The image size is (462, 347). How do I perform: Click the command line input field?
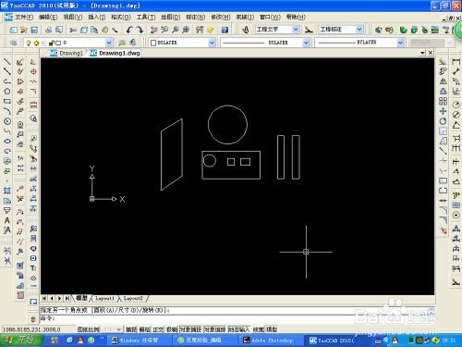pyautogui.click(x=237, y=318)
